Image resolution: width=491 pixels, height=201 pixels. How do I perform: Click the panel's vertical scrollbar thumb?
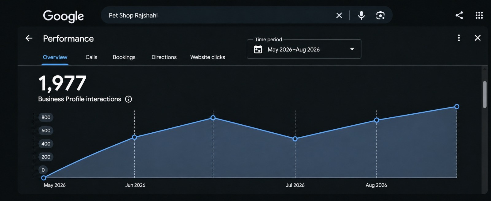tap(485, 94)
